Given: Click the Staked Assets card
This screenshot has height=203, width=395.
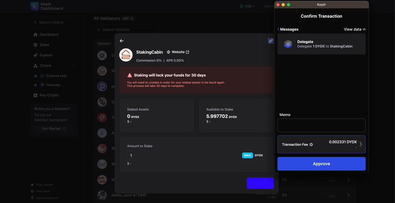Looking at the screenshot, I should tap(157, 115).
